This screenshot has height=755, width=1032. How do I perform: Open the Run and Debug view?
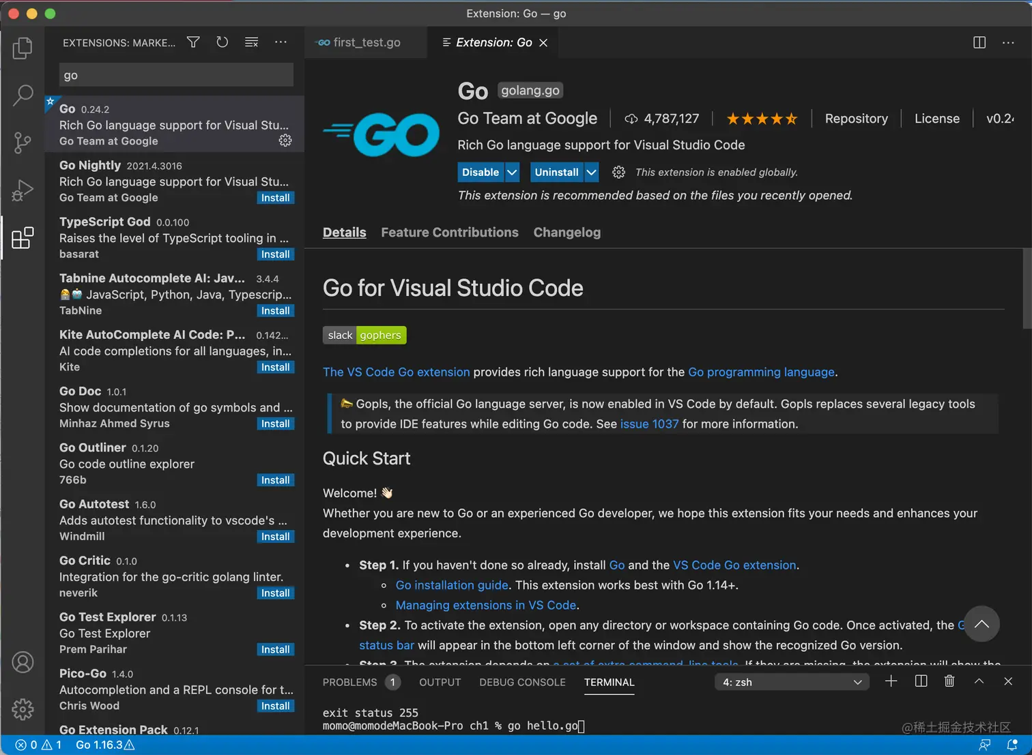[x=23, y=190]
